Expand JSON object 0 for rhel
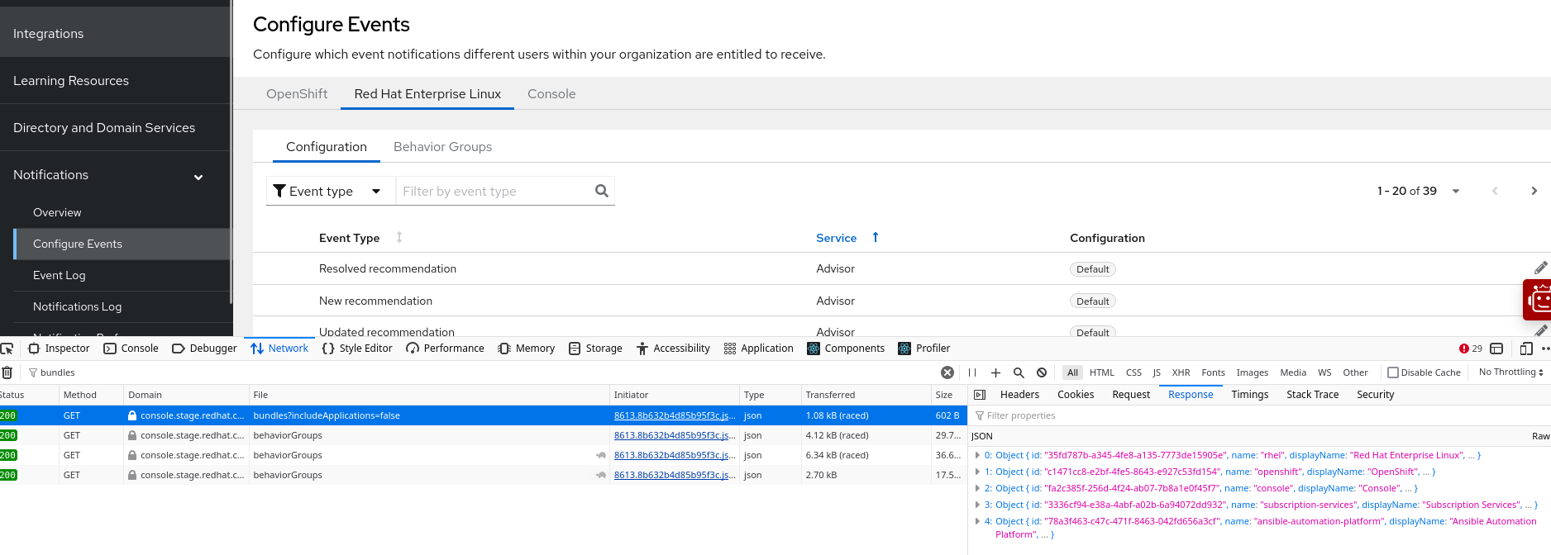Screen dimensions: 1551x555 pyautogui.click(x=977, y=455)
